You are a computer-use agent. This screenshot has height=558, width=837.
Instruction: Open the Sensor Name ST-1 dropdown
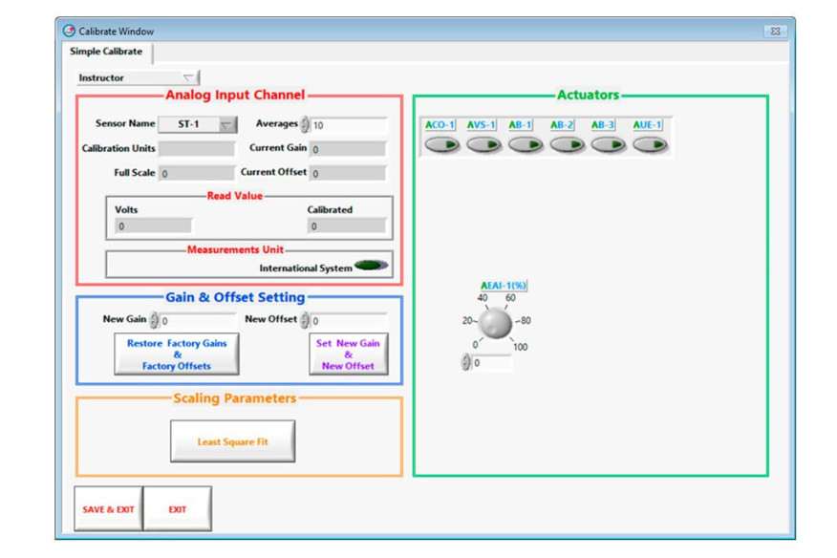coord(226,125)
